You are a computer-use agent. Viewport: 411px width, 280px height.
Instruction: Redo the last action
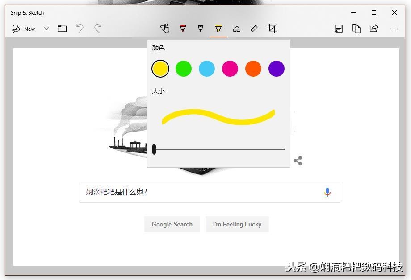pyautogui.click(x=98, y=28)
